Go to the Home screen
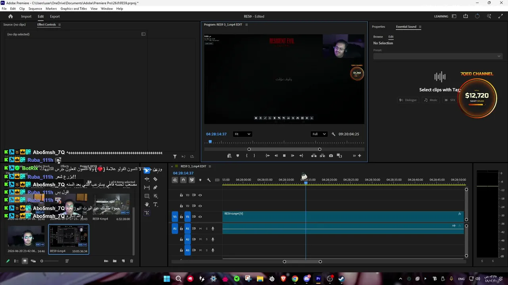 pos(11,17)
